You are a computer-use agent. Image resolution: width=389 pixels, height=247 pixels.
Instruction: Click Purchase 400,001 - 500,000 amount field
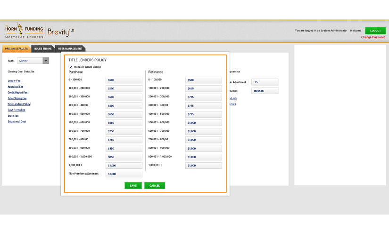click(124, 114)
